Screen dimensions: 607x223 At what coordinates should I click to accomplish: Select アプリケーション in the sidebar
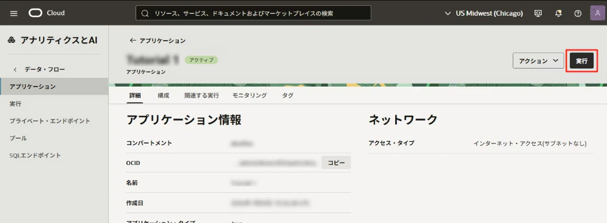(x=54, y=87)
